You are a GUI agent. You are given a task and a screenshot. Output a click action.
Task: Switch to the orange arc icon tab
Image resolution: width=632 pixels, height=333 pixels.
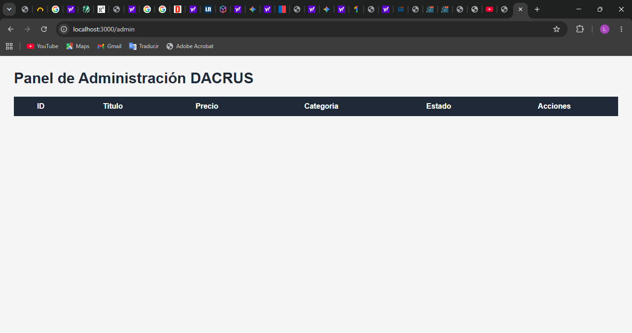(40, 9)
